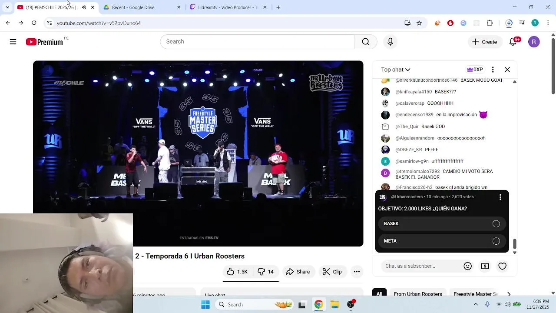Click the Share button

(x=298, y=272)
